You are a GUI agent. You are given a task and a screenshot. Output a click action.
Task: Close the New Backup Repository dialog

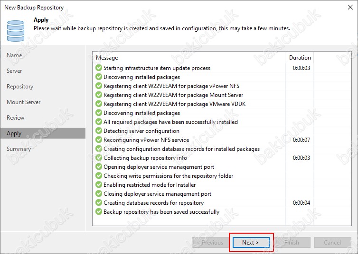click(350, 7)
